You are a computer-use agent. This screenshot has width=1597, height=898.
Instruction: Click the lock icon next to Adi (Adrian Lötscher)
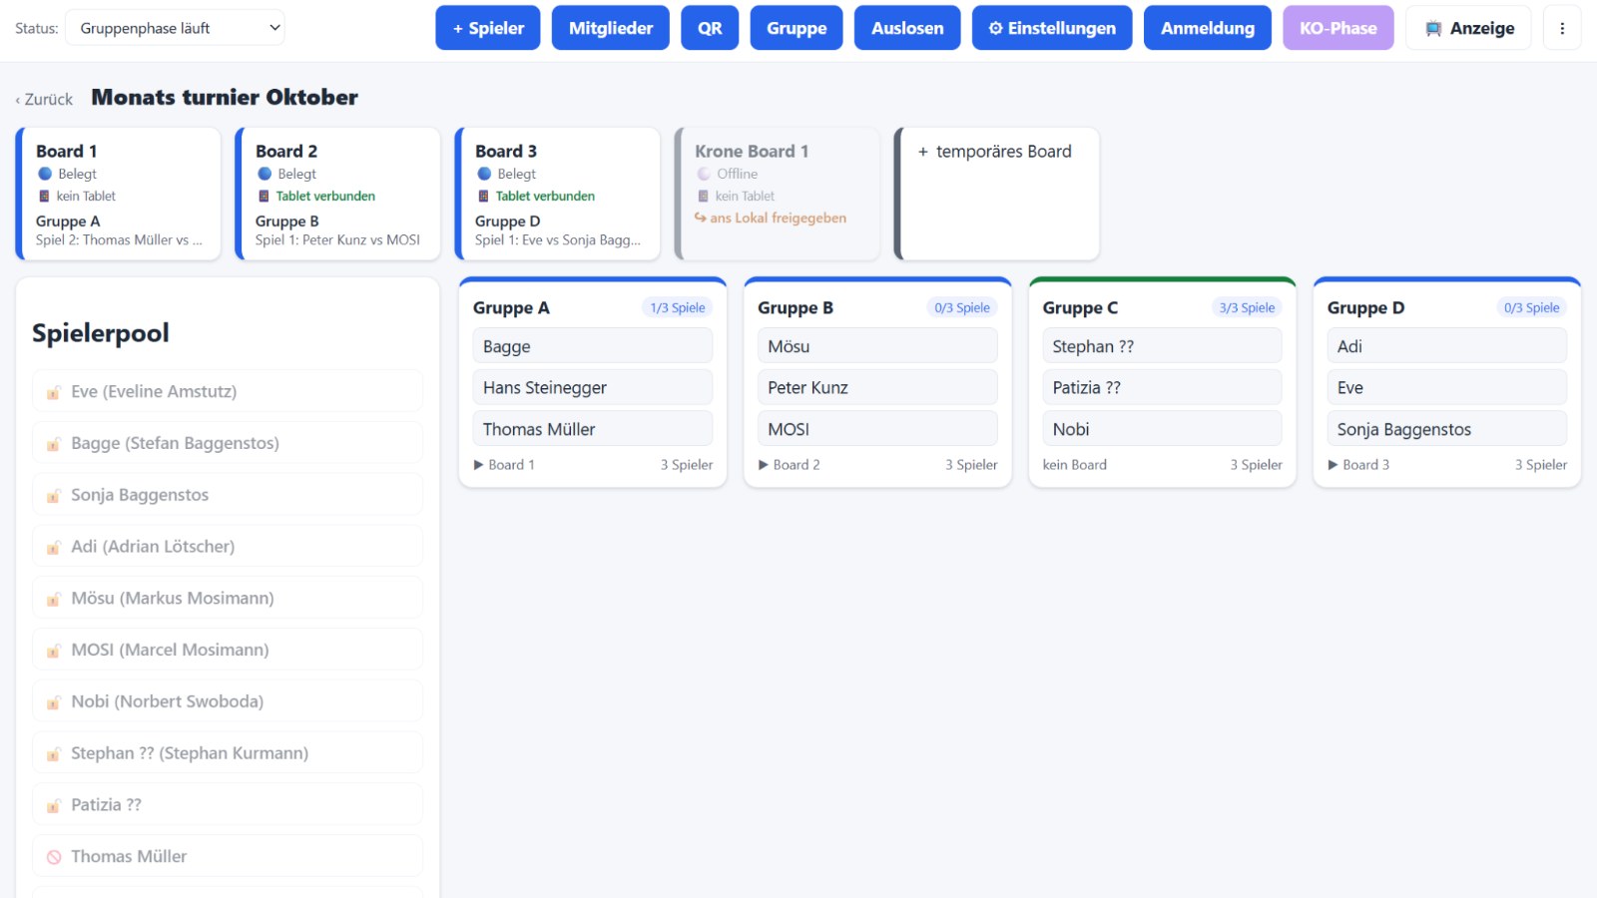pyautogui.click(x=54, y=547)
